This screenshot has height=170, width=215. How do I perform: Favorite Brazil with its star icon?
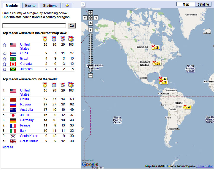pos(5,59)
